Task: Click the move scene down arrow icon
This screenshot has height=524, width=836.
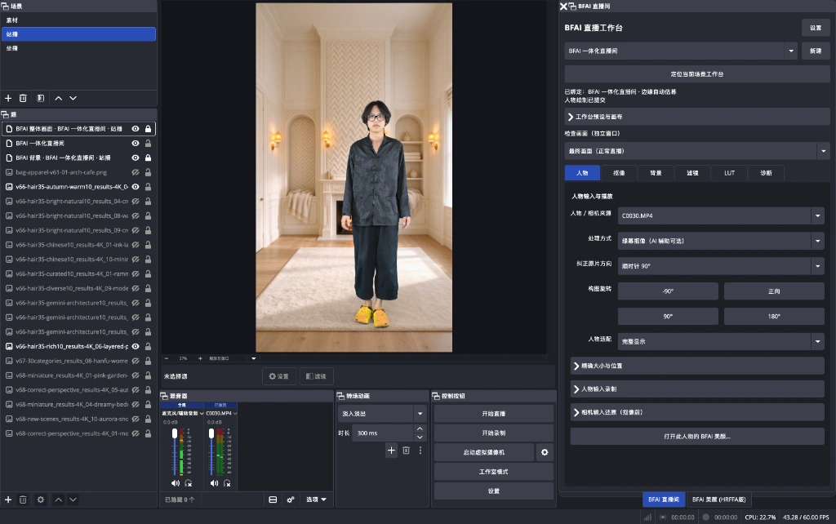Action: pos(73,98)
